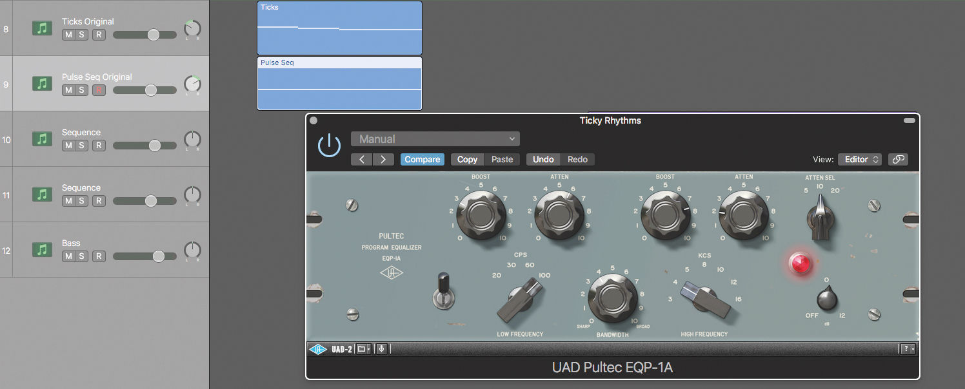This screenshot has width=965, height=389.
Task: Click the track 11 Sequence volume slider
Action: coord(145,201)
